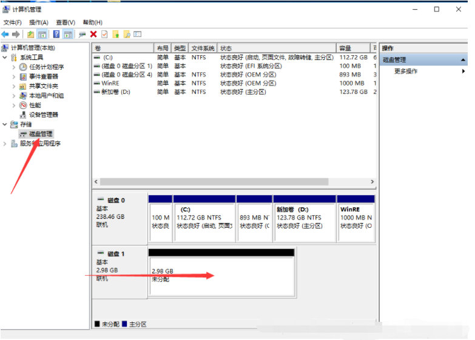475x340 pixels.
Task: Open the 文件(F) menu
Action: coord(12,22)
